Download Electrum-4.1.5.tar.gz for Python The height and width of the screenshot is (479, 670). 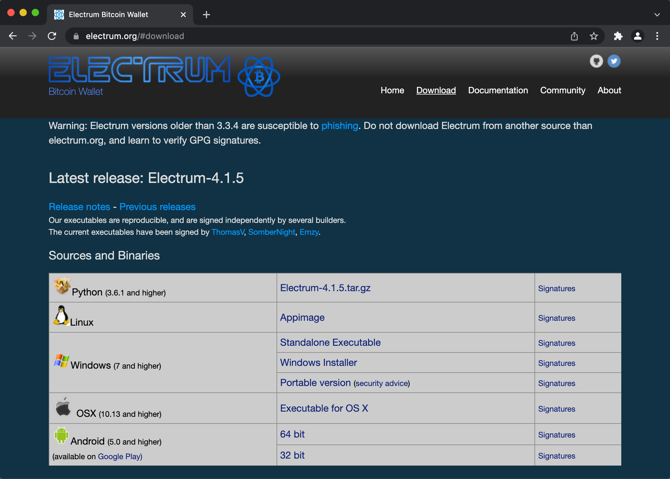pyautogui.click(x=325, y=287)
